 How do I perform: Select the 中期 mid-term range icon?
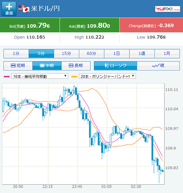pos(42,65)
